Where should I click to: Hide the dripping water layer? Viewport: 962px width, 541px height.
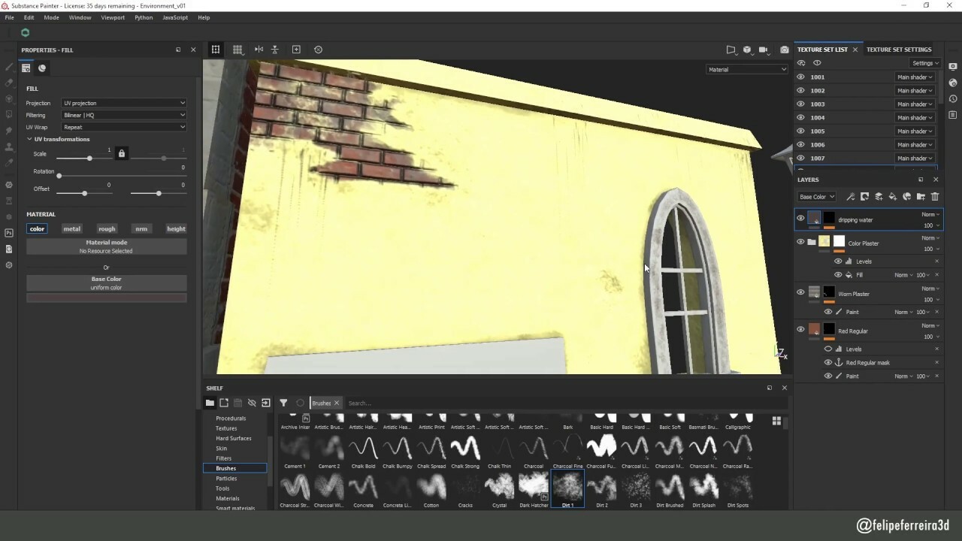tap(800, 218)
